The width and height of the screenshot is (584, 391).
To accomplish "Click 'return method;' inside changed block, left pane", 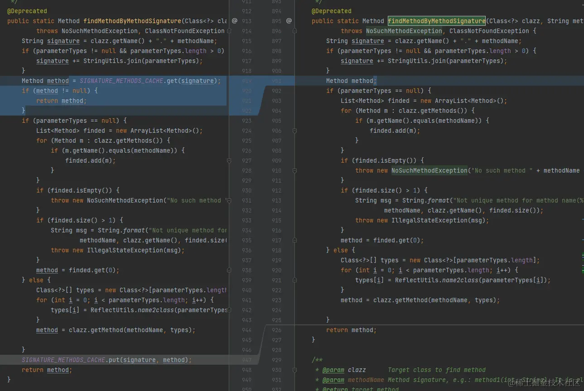I will click(62, 101).
